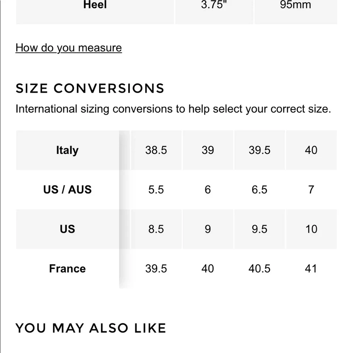Select the 8.5 size cell
The width and height of the screenshot is (353, 353).
[156, 229]
